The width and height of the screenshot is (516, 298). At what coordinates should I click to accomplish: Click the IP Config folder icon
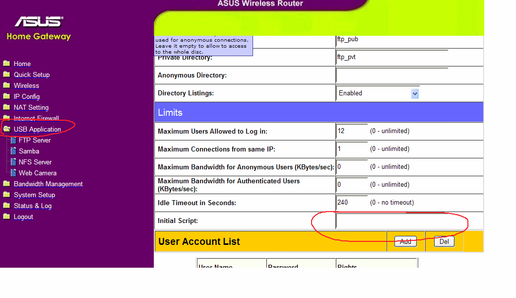coord(6,96)
